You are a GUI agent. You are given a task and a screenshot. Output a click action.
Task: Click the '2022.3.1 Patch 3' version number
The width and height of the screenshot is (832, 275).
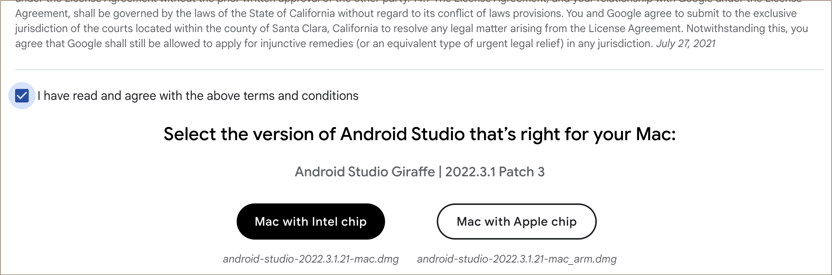point(495,172)
